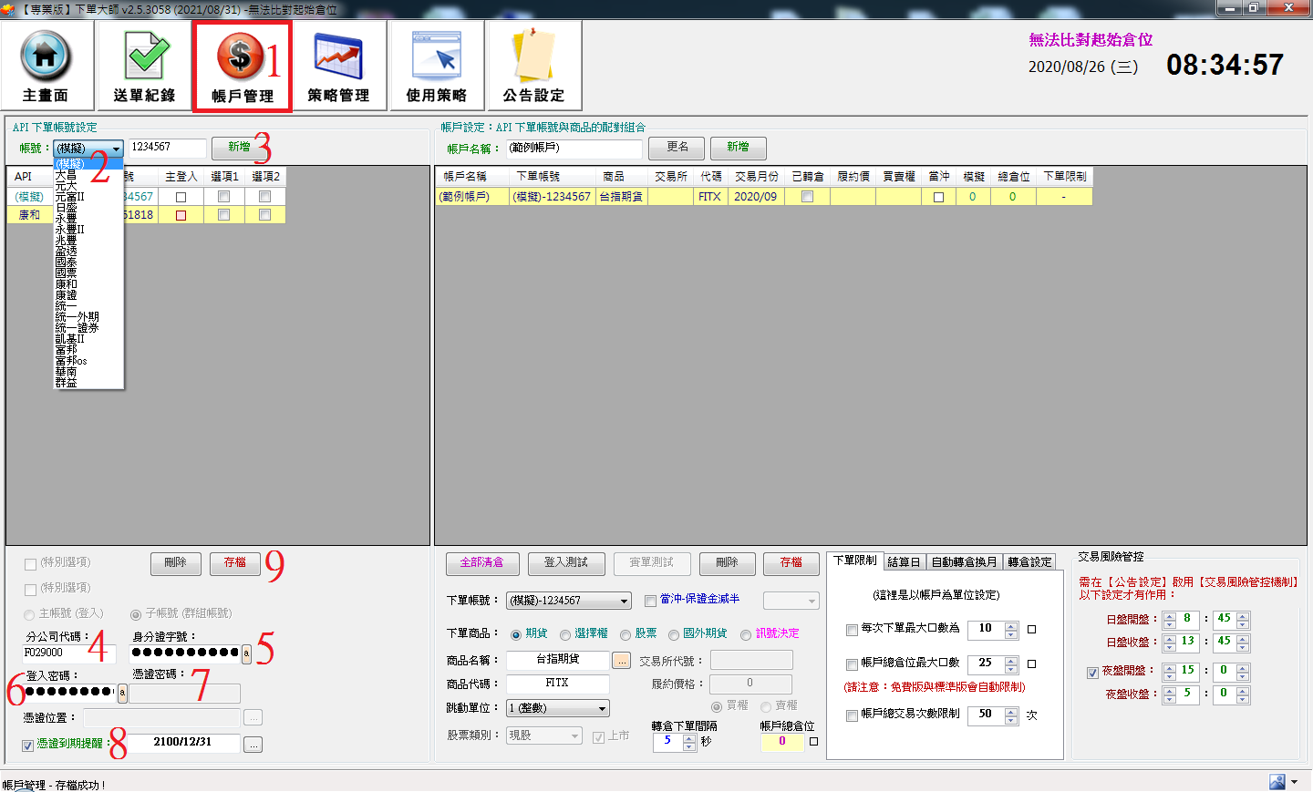Select the 訊號決定 radio button

(x=746, y=635)
